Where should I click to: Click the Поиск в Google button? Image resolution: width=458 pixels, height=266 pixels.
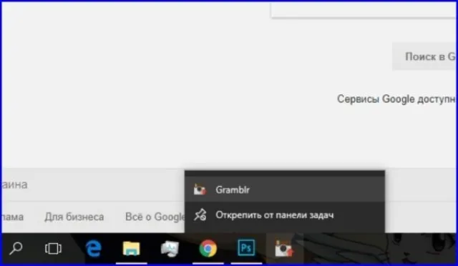(425, 56)
